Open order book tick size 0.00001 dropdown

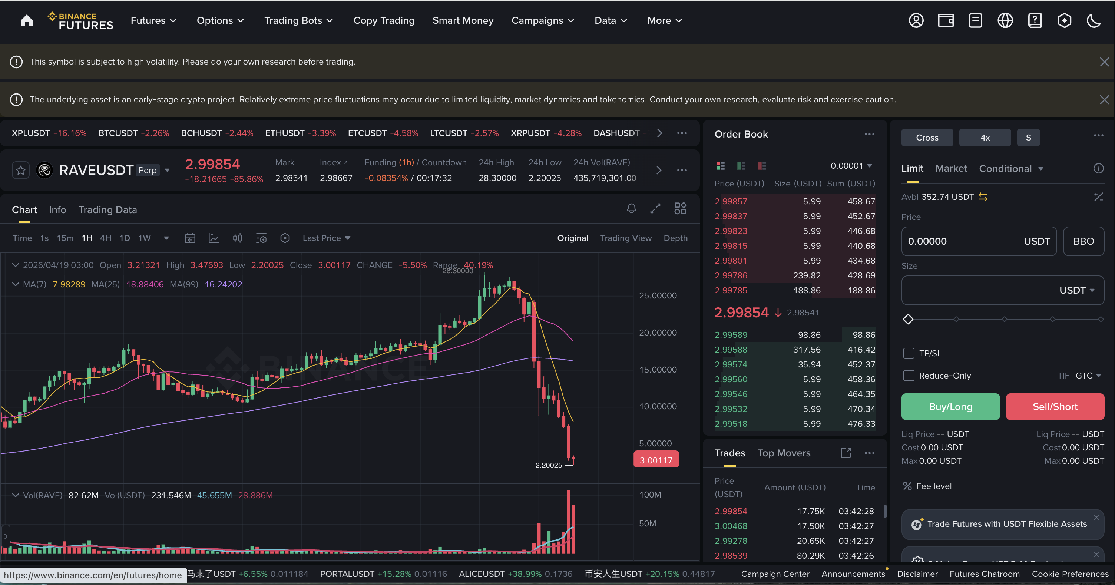tap(851, 166)
